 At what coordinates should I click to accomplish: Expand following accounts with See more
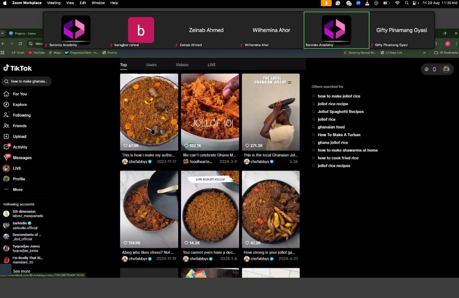pyautogui.click(x=22, y=271)
